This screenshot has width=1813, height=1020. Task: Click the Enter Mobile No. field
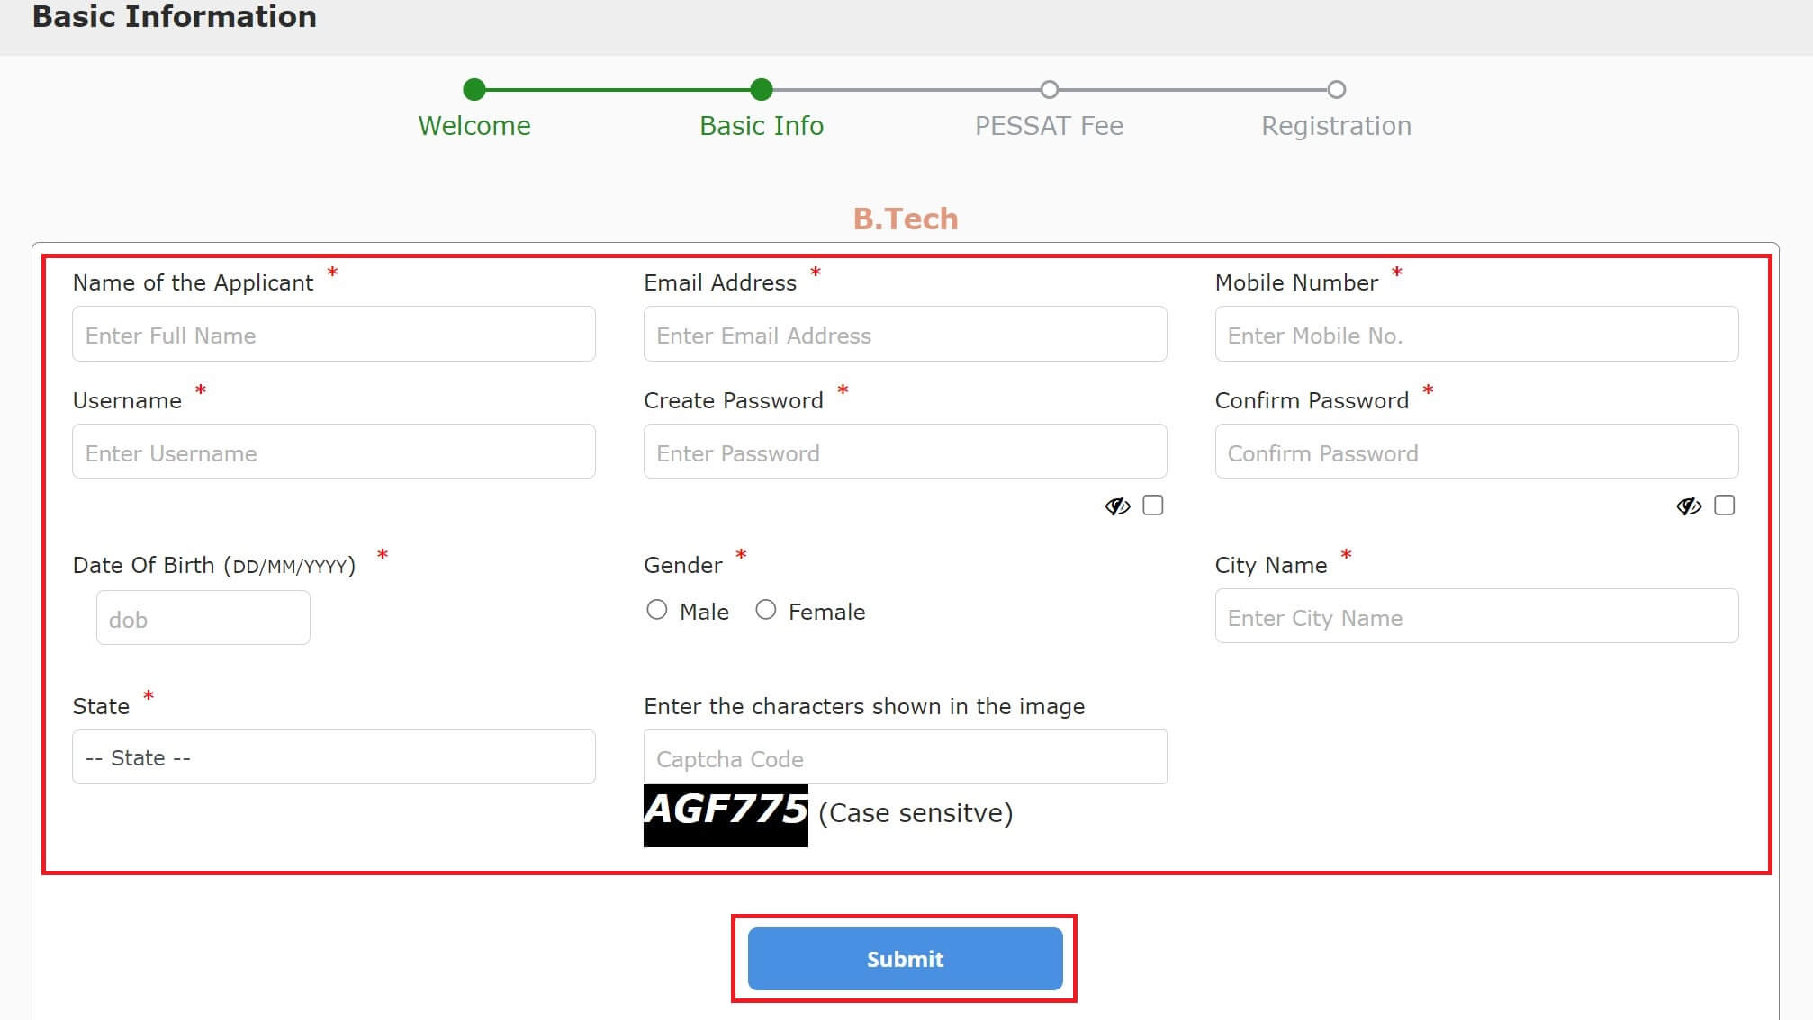tap(1476, 335)
